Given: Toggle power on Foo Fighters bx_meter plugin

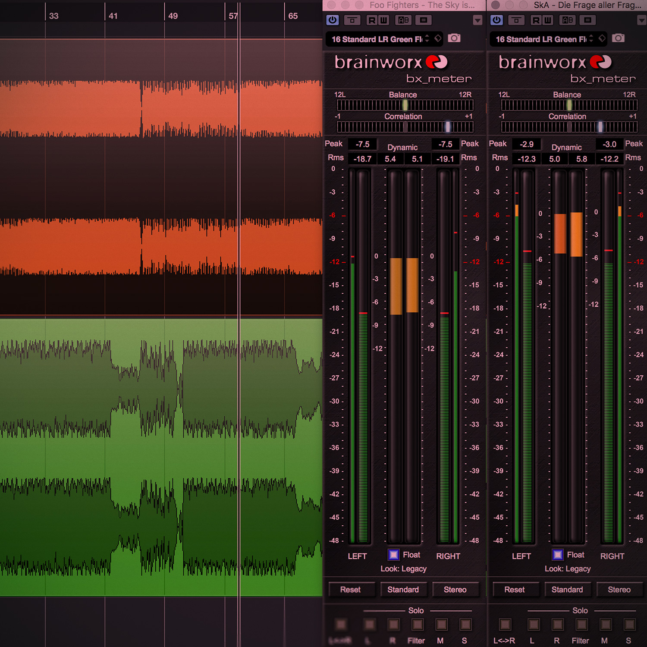Looking at the screenshot, I should (x=333, y=20).
